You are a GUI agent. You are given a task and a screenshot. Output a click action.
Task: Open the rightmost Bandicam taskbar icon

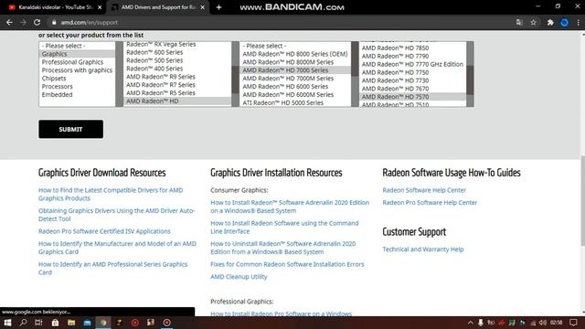166,323
